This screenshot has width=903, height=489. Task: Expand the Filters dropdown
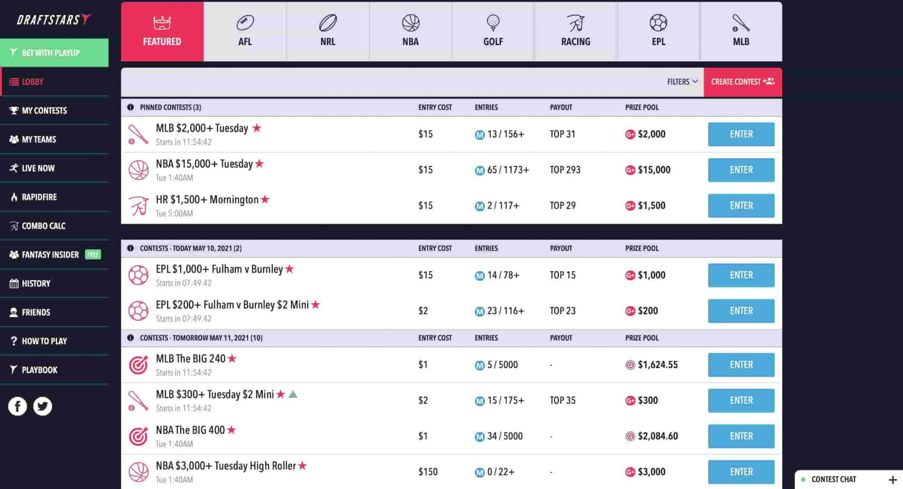pyautogui.click(x=682, y=82)
